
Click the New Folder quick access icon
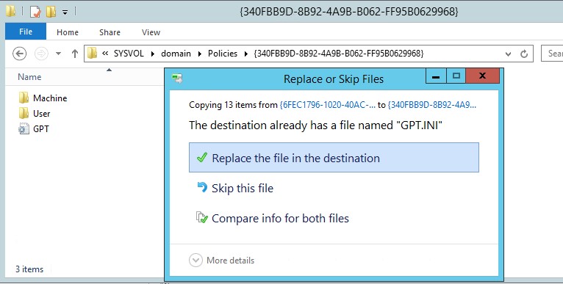(51, 12)
